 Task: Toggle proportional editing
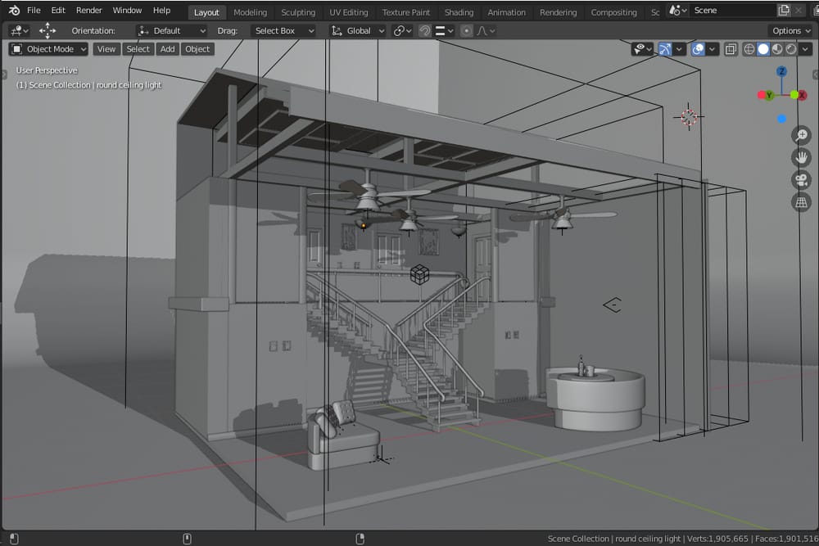click(x=467, y=31)
